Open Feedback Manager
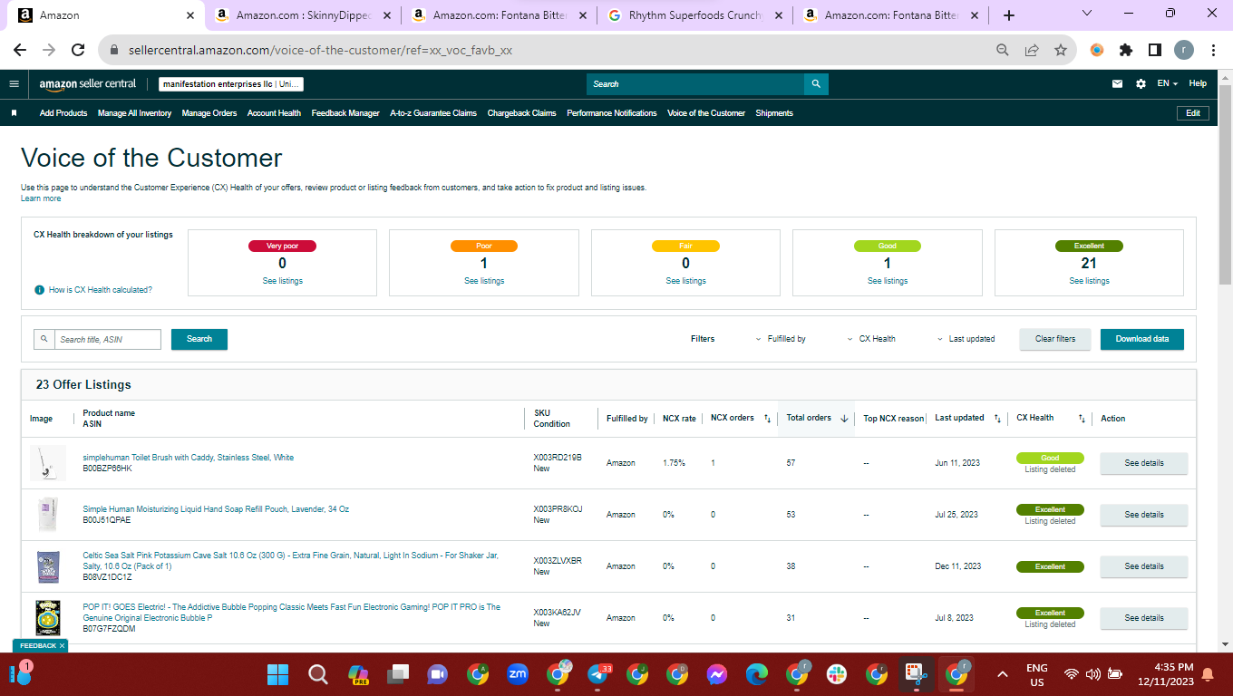Image resolution: width=1233 pixels, height=696 pixels. click(345, 113)
